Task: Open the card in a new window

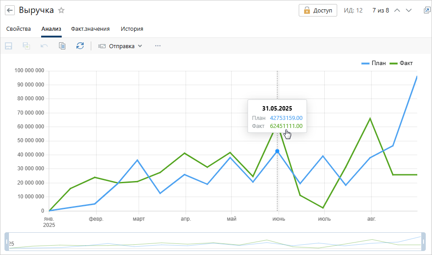Action: pos(427,10)
